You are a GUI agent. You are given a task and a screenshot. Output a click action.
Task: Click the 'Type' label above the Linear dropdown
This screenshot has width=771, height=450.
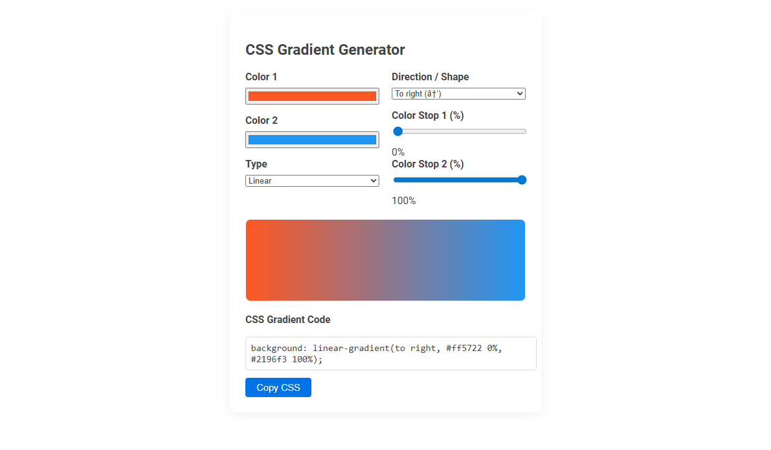coord(256,164)
